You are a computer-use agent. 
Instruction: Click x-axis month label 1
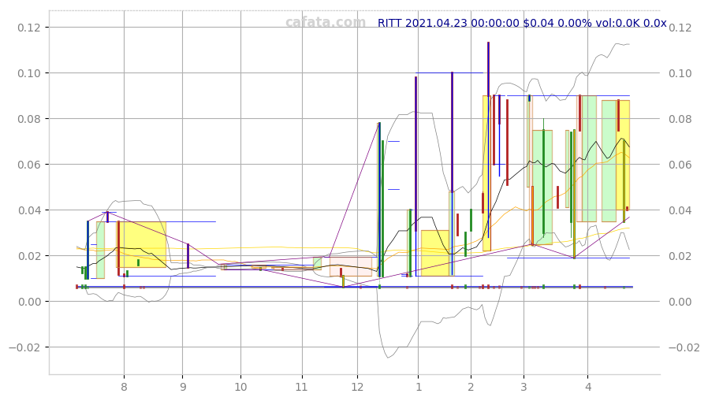click(419, 387)
